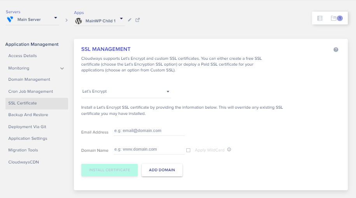Open the MainWP Child 1 app dropdown
The width and height of the screenshot is (356, 198).
pyautogui.click(x=99, y=21)
